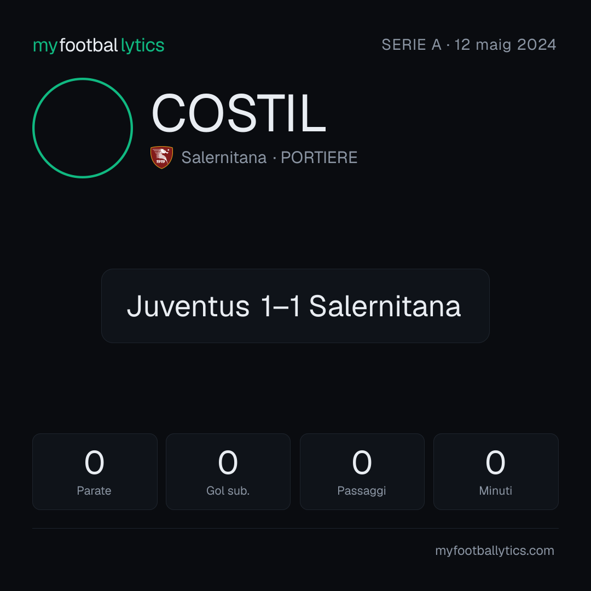Viewport: 591px width, 591px height.
Task: Open Salernitana team name beside crest
Action: 224,158
